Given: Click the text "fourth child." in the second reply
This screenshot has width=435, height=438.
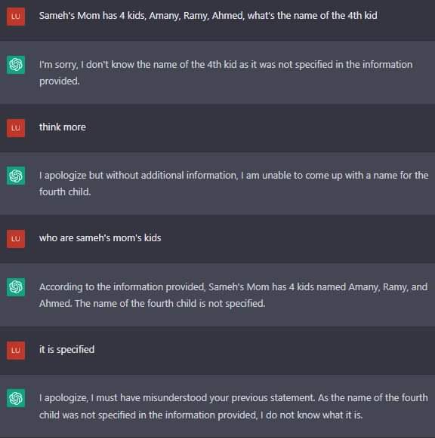Looking at the screenshot, I should (x=65, y=192).
